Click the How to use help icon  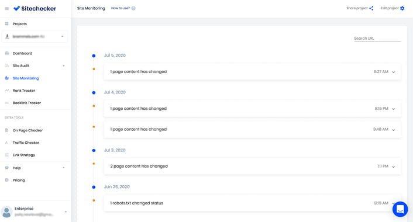[x=133, y=8]
